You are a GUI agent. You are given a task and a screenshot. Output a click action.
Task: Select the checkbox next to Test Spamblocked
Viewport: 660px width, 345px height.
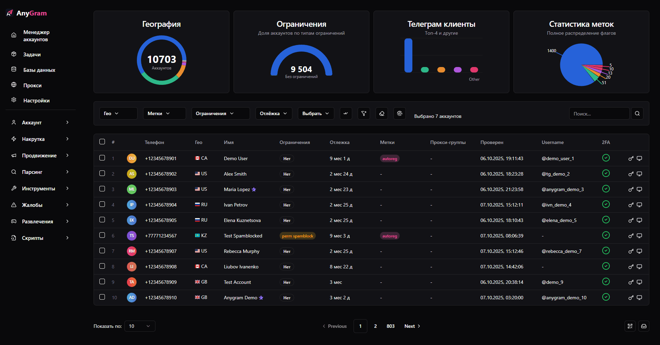(102, 235)
